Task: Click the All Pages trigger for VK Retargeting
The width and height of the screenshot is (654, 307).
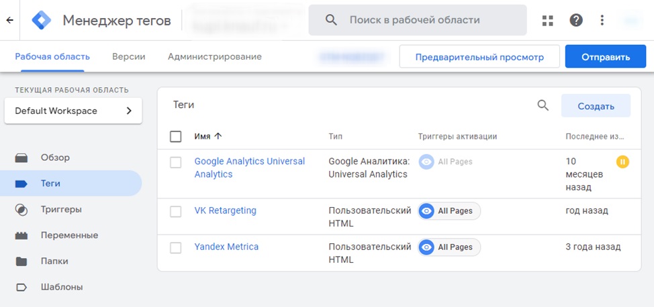Action: 449,211
